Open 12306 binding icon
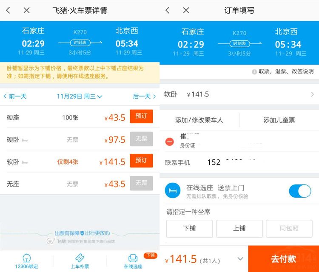Screen dimensions: 319x272 [x=26, y=260]
